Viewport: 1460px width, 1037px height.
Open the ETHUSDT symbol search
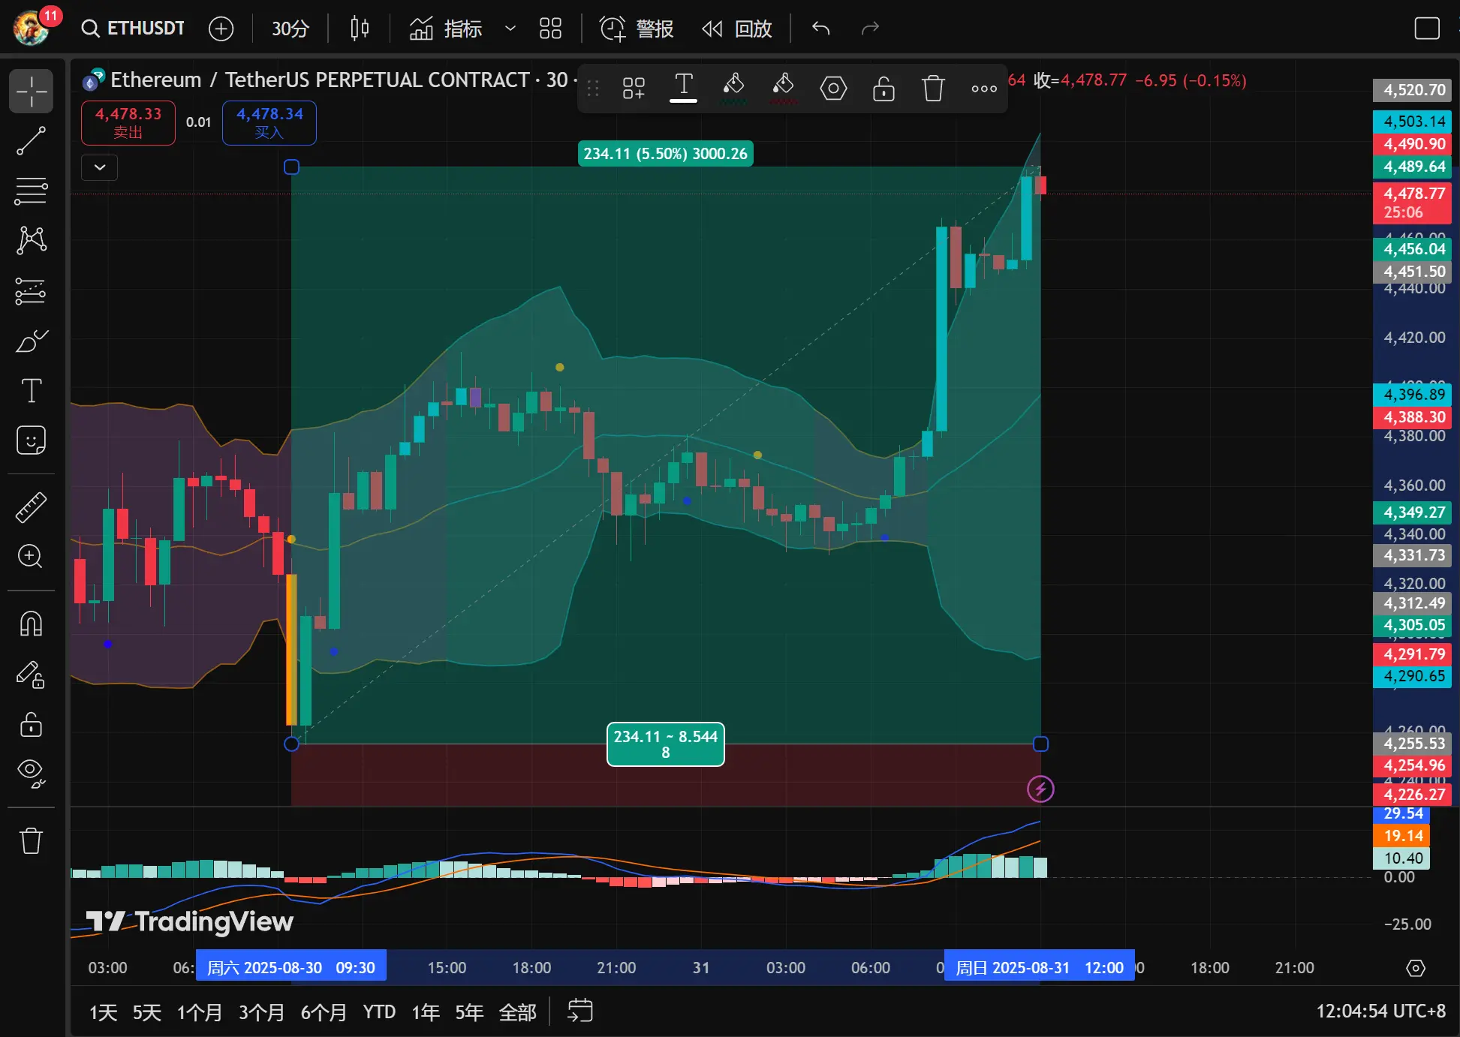[x=133, y=29]
